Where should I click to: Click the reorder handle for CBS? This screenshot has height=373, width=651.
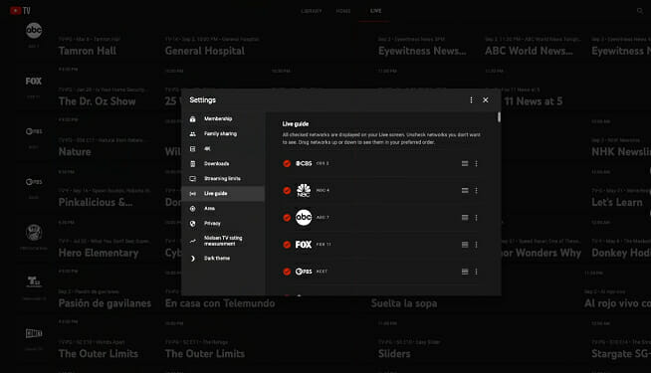(465, 163)
